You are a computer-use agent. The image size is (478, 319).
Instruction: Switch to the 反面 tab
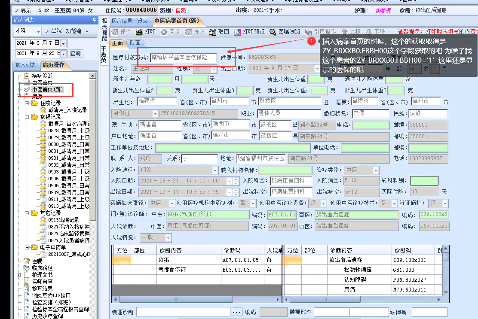point(135,43)
